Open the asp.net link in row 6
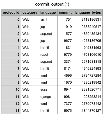This screenshot has height=114, width=103. tap(46, 62)
